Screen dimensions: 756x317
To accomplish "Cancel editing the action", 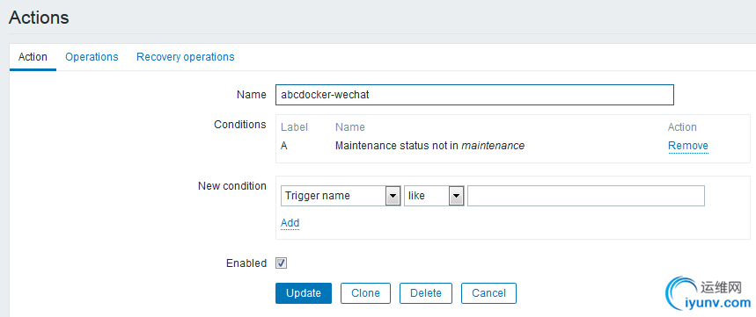I will point(489,293).
